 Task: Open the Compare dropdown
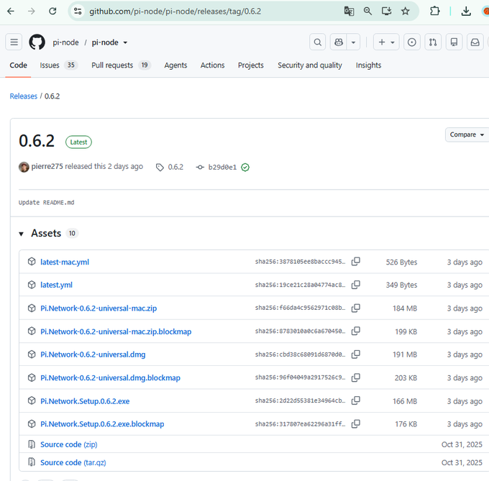(x=467, y=134)
